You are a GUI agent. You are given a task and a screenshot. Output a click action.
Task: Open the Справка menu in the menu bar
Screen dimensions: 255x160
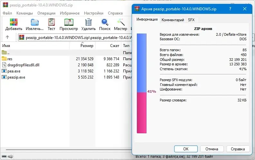pyautogui.click(x=115, y=13)
